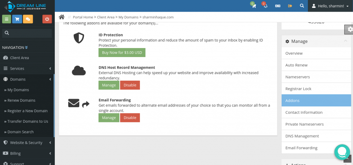The image size is (353, 165).
Task: Collapse the NAVIGATION section header
Action: point(15,47)
